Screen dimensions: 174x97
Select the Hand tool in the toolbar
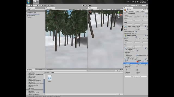click(28, 5)
